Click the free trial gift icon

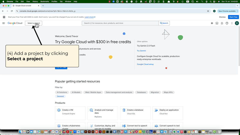[x=4, y=17]
